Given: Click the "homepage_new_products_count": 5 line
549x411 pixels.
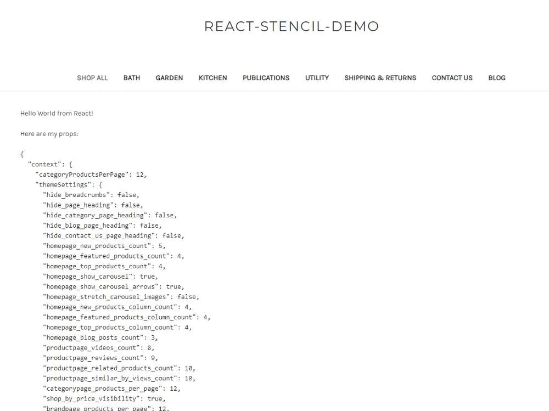Looking at the screenshot, I should (104, 245).
